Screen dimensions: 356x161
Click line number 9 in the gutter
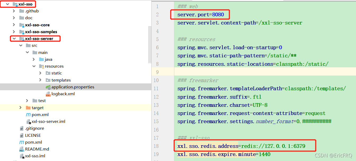[x=157, y=72]
